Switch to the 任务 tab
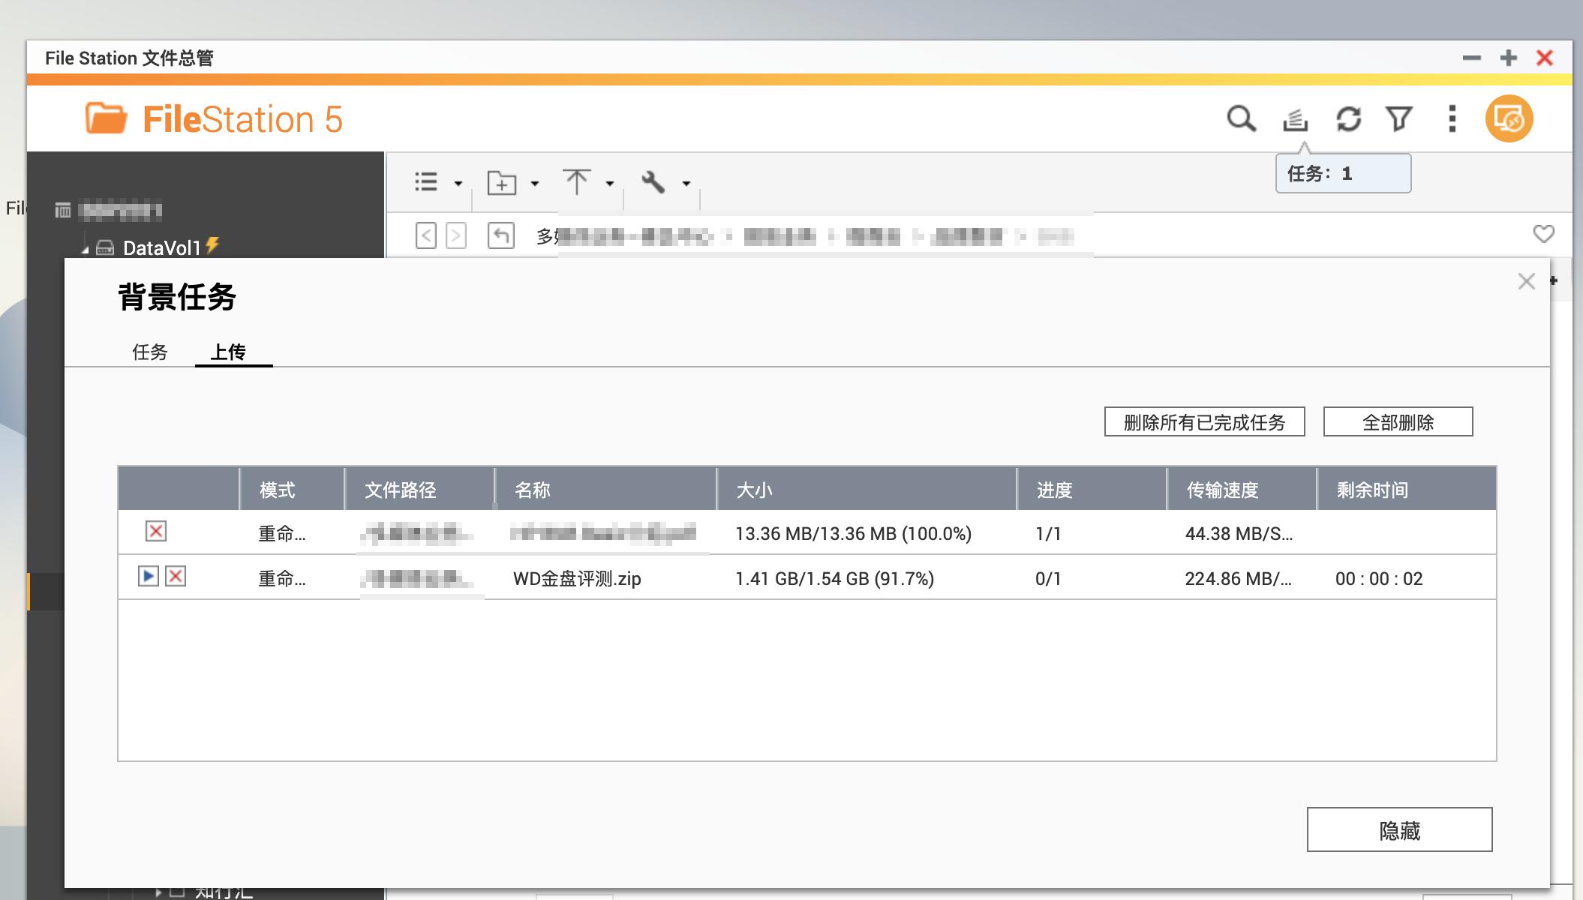 (149, 352)
